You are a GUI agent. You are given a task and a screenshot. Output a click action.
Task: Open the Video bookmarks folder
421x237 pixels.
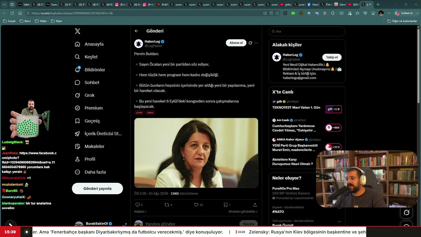[x=41, y=21]
